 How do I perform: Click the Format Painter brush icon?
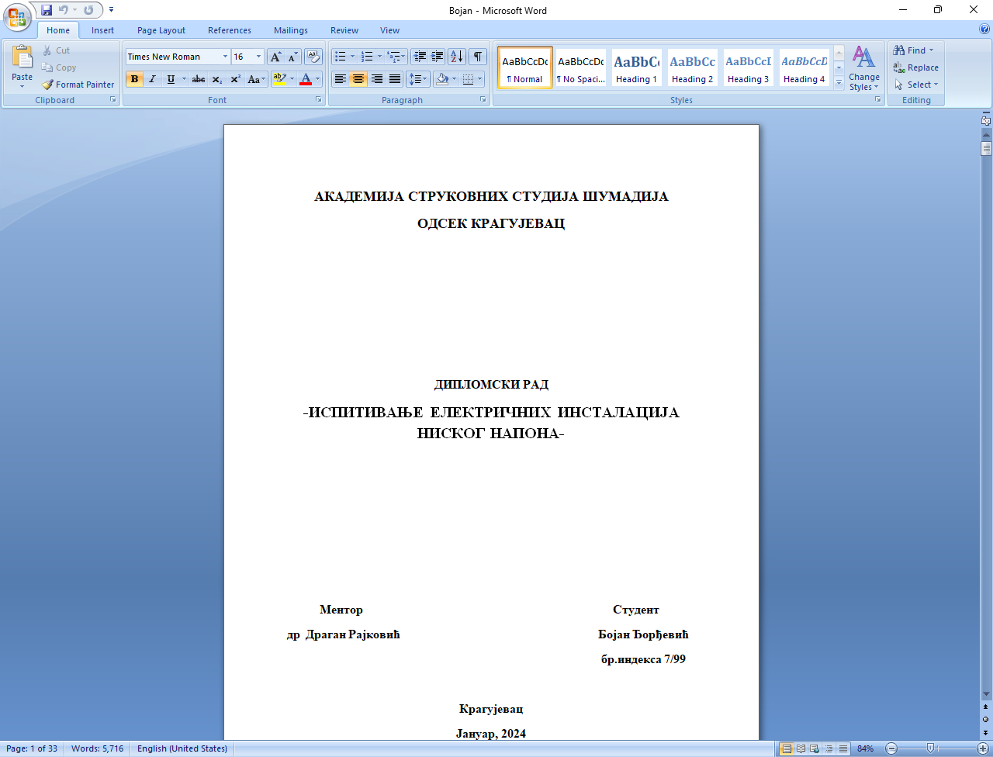48,85
